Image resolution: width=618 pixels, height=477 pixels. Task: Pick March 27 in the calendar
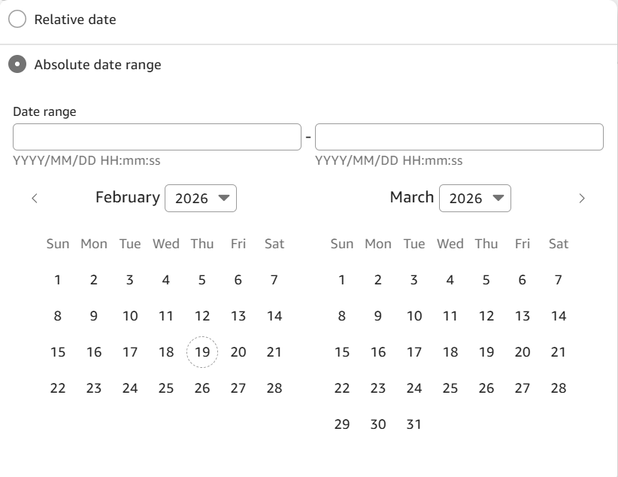(x=523, y=388)
